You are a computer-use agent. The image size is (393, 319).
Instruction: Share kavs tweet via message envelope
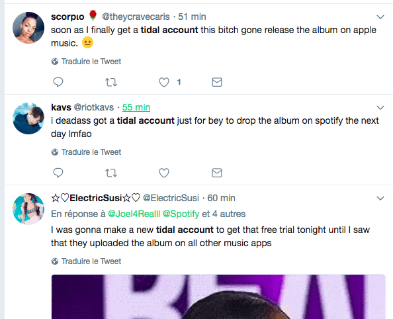click(x=217, y=173)
